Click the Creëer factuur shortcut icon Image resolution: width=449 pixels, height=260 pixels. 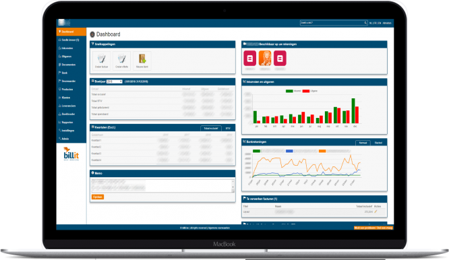[x=101, y=61]
